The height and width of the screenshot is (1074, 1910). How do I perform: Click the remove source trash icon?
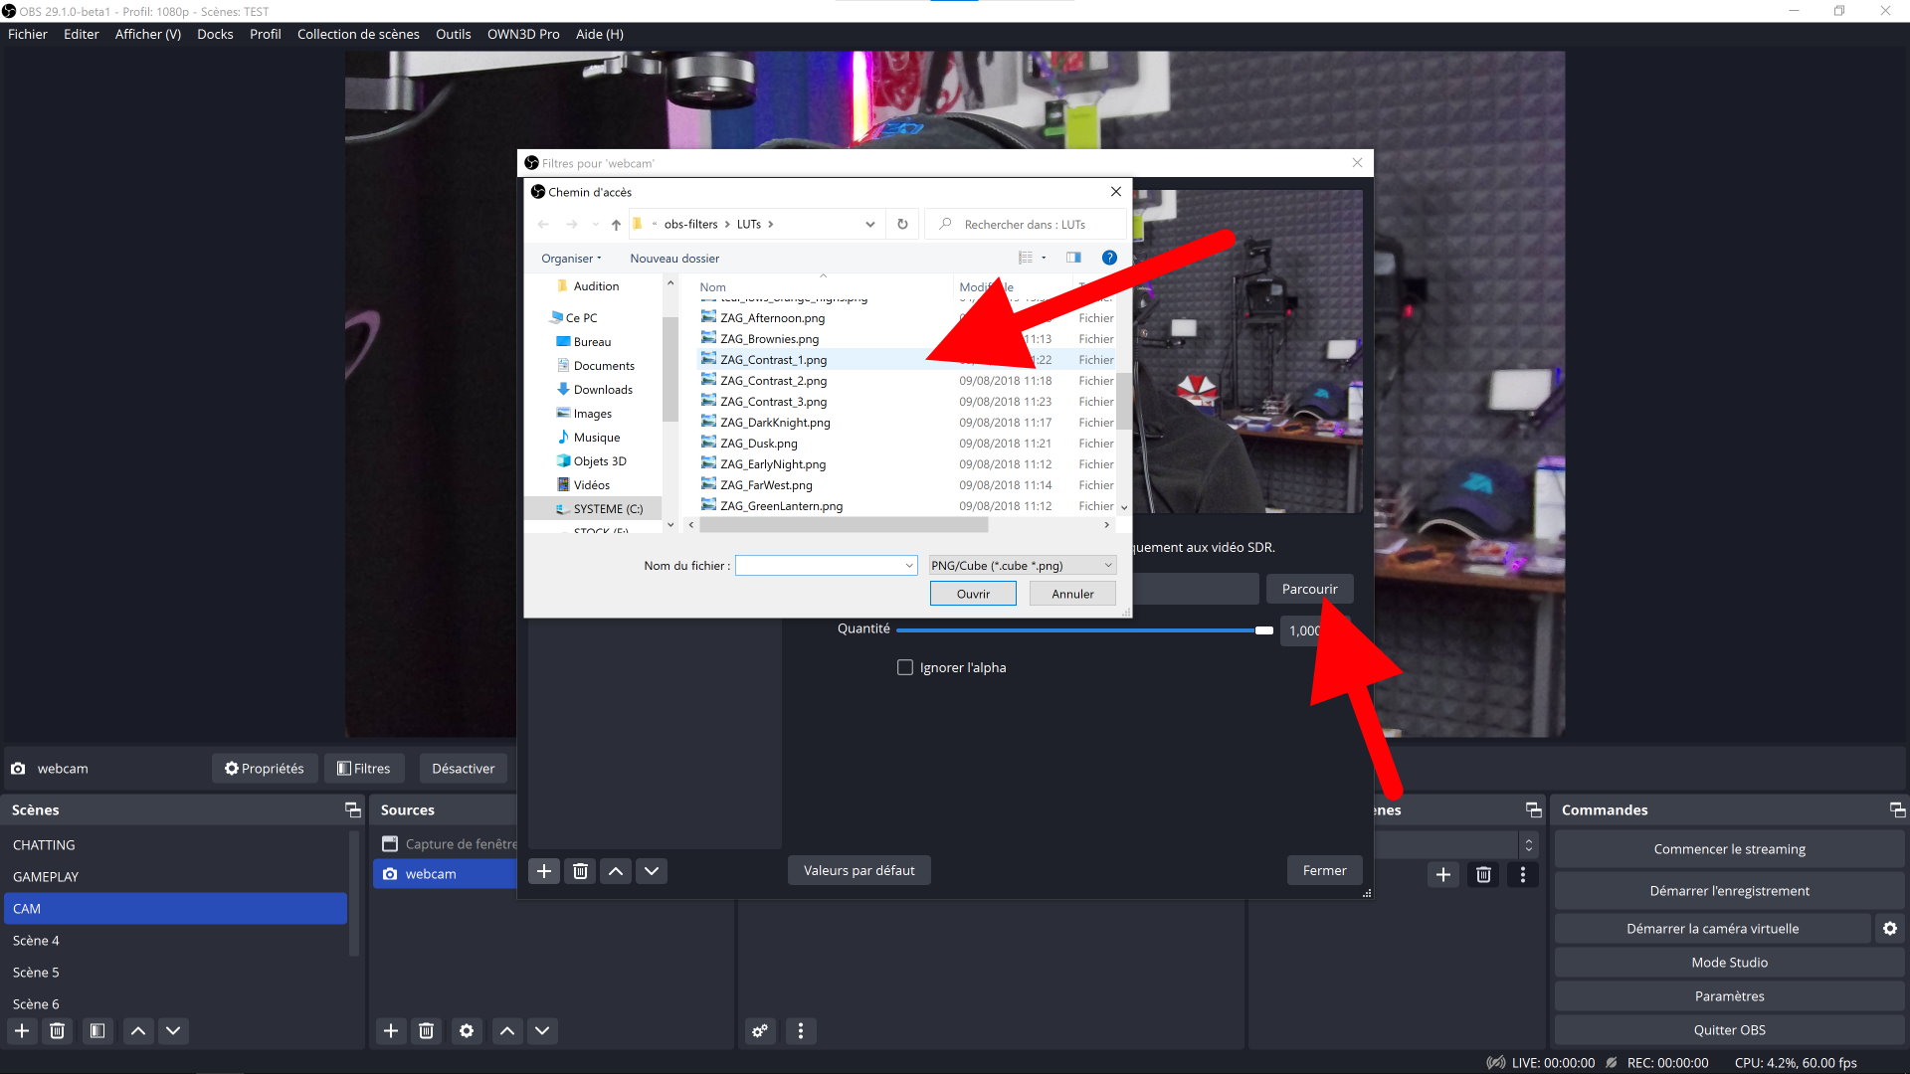tap(426, 1030)
